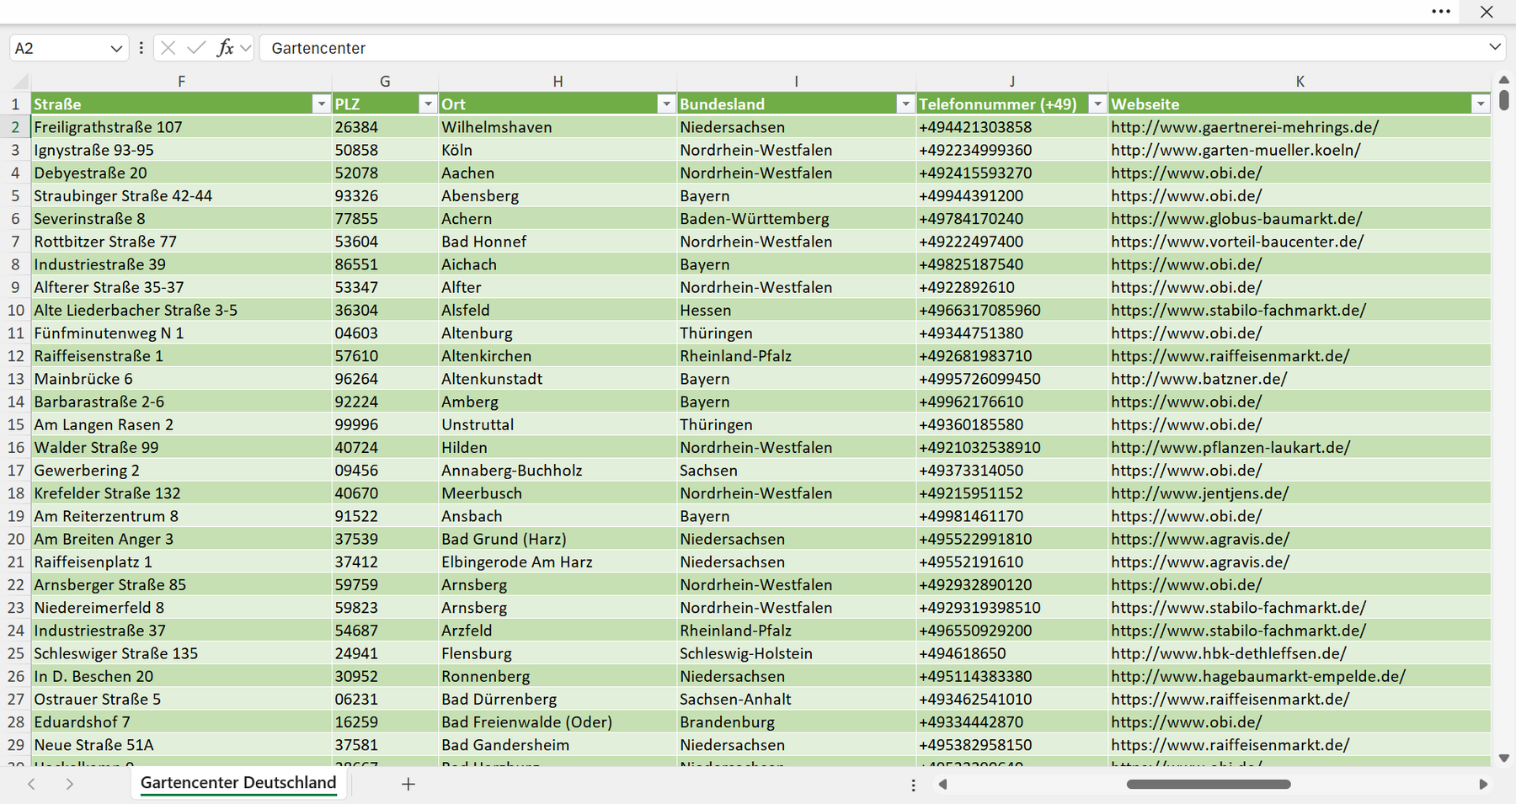This screenshot has height=804, width=1516.
Task: Click the vertical dots beside the Name Box
Action: click(x=141, y=48)
